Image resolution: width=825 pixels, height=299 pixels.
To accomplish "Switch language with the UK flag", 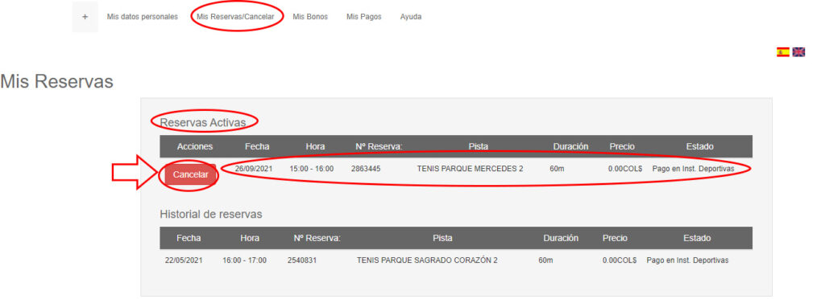I will (x=798, y=52).
